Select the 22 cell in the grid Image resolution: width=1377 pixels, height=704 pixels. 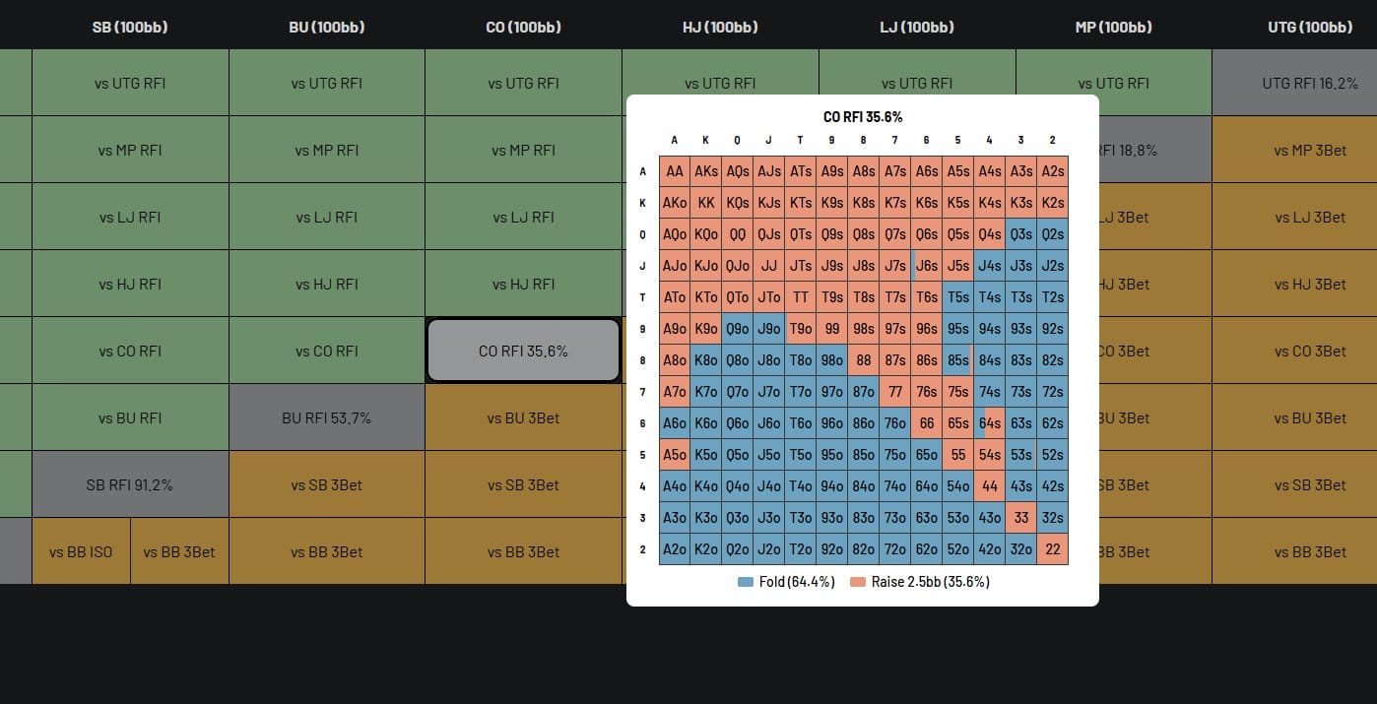(x=1052, y=548)
